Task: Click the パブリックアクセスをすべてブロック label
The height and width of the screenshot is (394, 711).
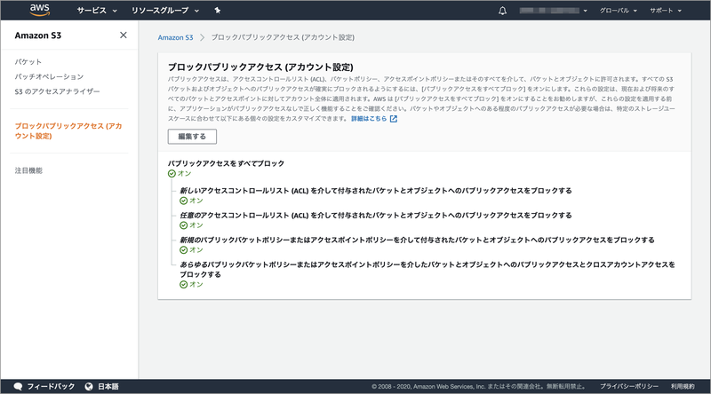Action: pyautogui.click(x=227, y=163)
